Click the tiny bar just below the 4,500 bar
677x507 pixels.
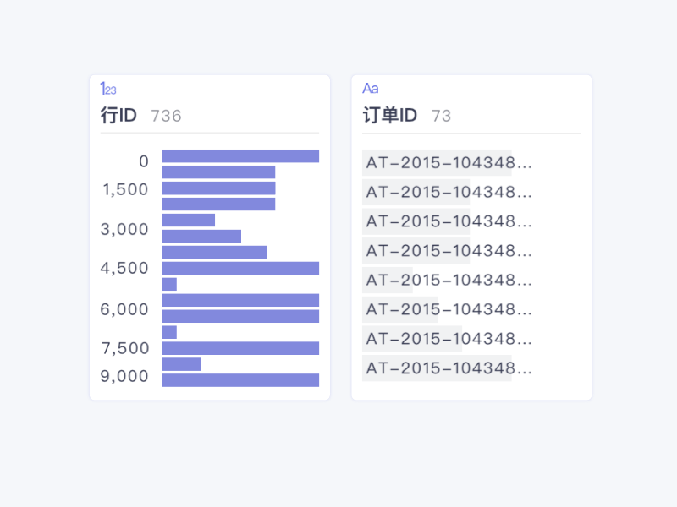169,284
